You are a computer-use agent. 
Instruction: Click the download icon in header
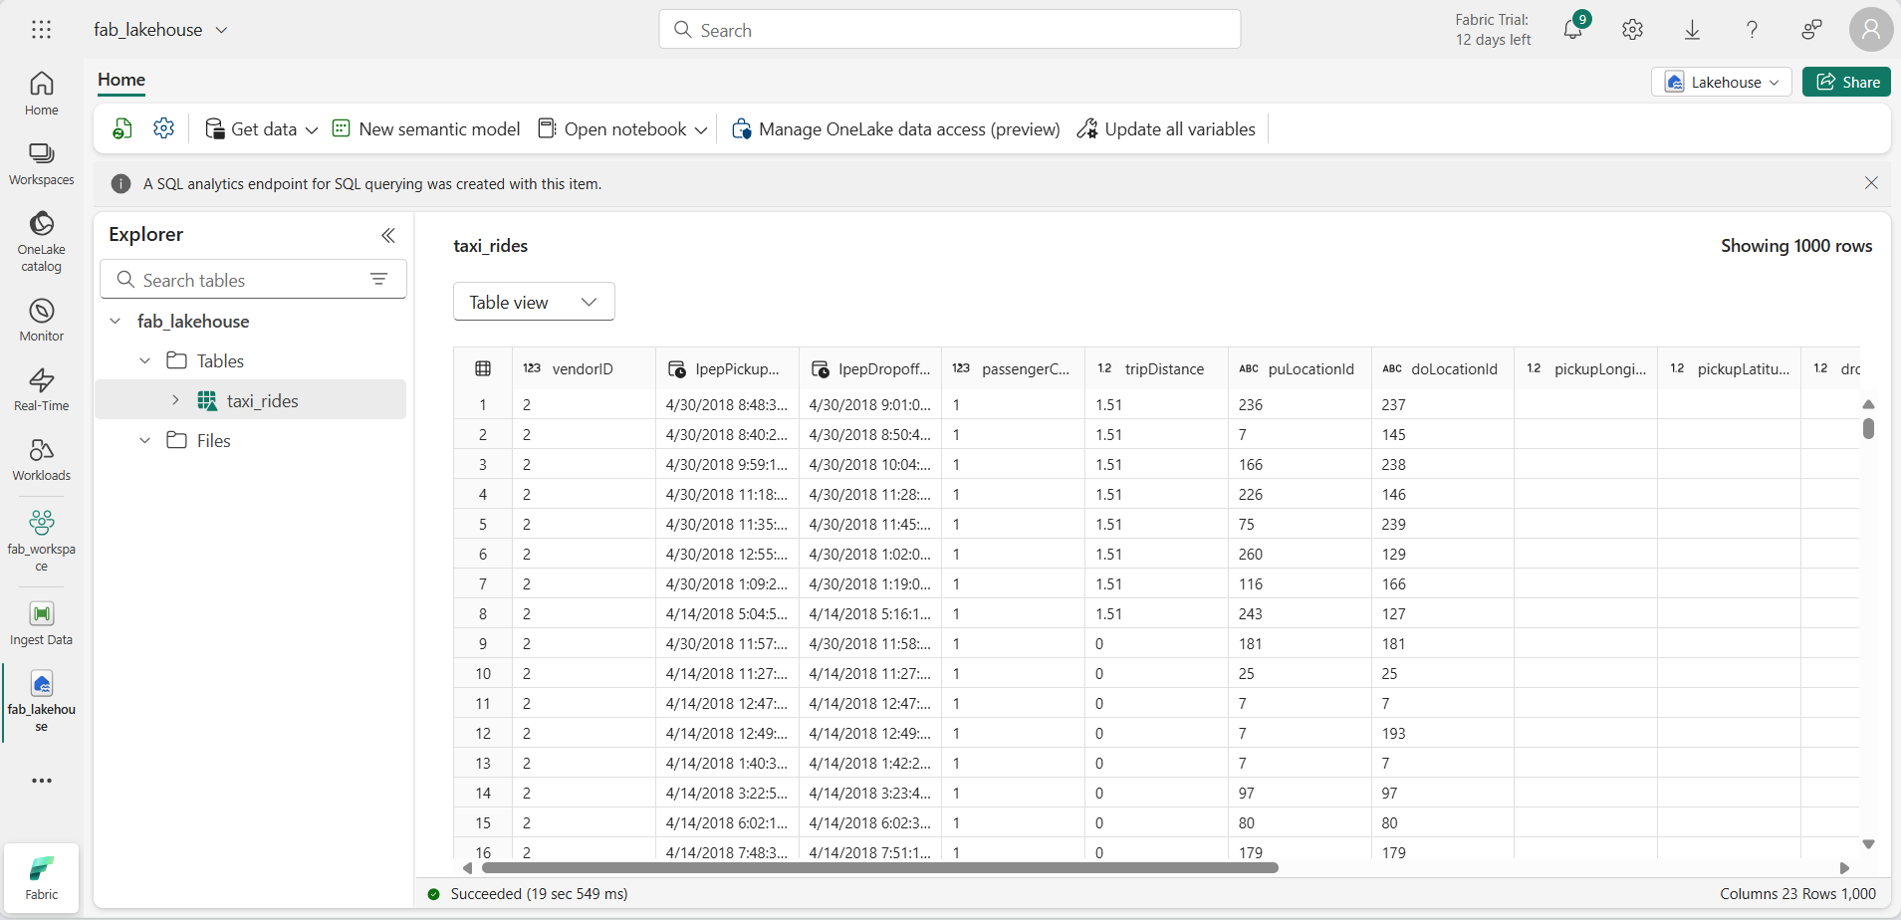[1692, 30]
